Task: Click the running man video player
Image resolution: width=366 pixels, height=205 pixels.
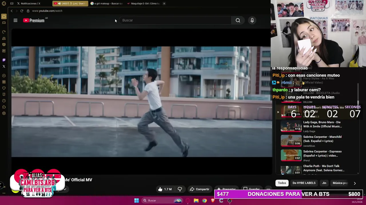Action: (x=142, y=102)
